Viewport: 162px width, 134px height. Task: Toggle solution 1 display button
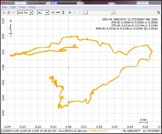pos(4,12)
